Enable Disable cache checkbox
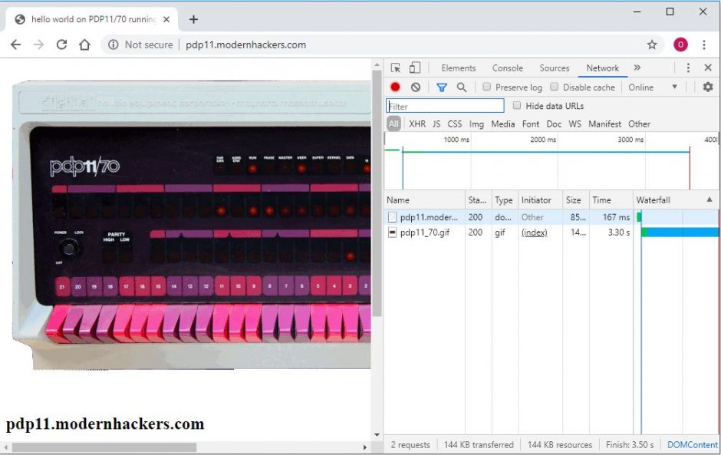 tap(554, 87)
